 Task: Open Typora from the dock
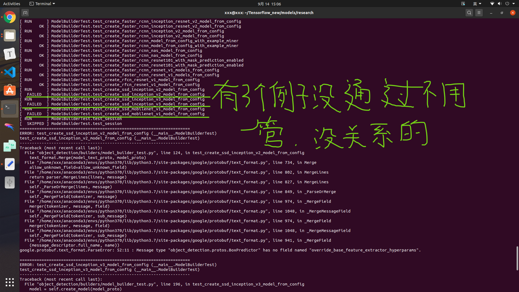tap(10, 54)
